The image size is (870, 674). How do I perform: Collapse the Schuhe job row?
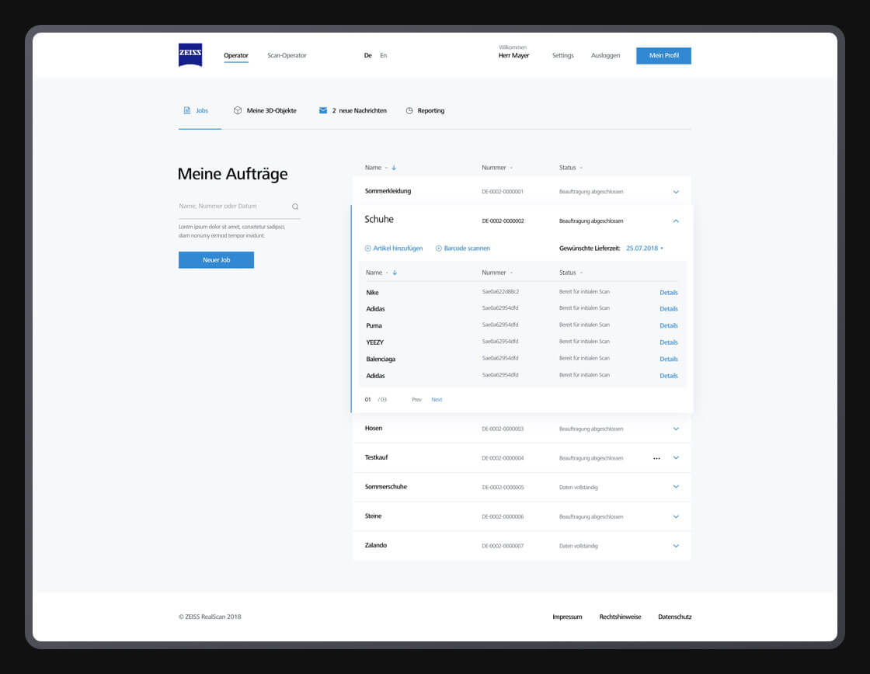(x=676, y=221)
